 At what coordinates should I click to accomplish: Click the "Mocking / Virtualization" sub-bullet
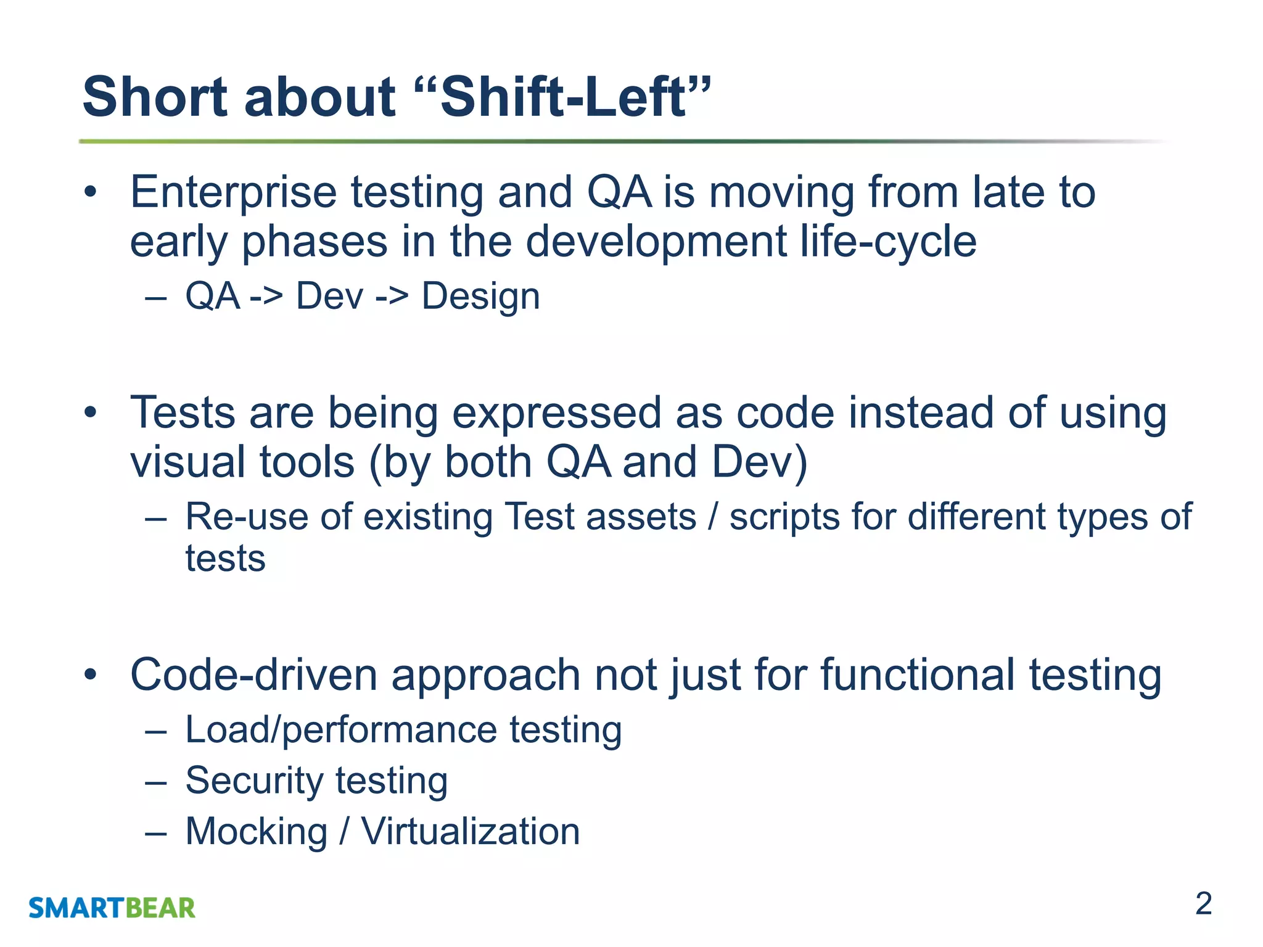(x=382, y=832)
